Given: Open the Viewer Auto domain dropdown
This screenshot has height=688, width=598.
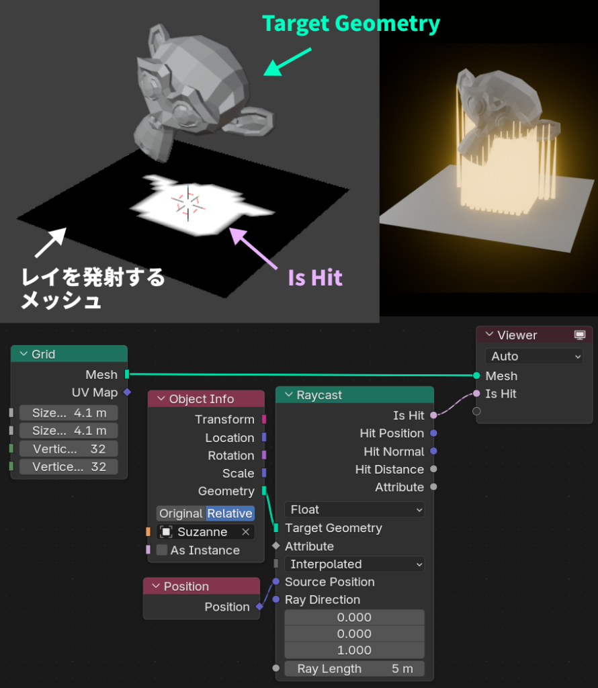Looking at the screenshot, I should pos(534,357).
